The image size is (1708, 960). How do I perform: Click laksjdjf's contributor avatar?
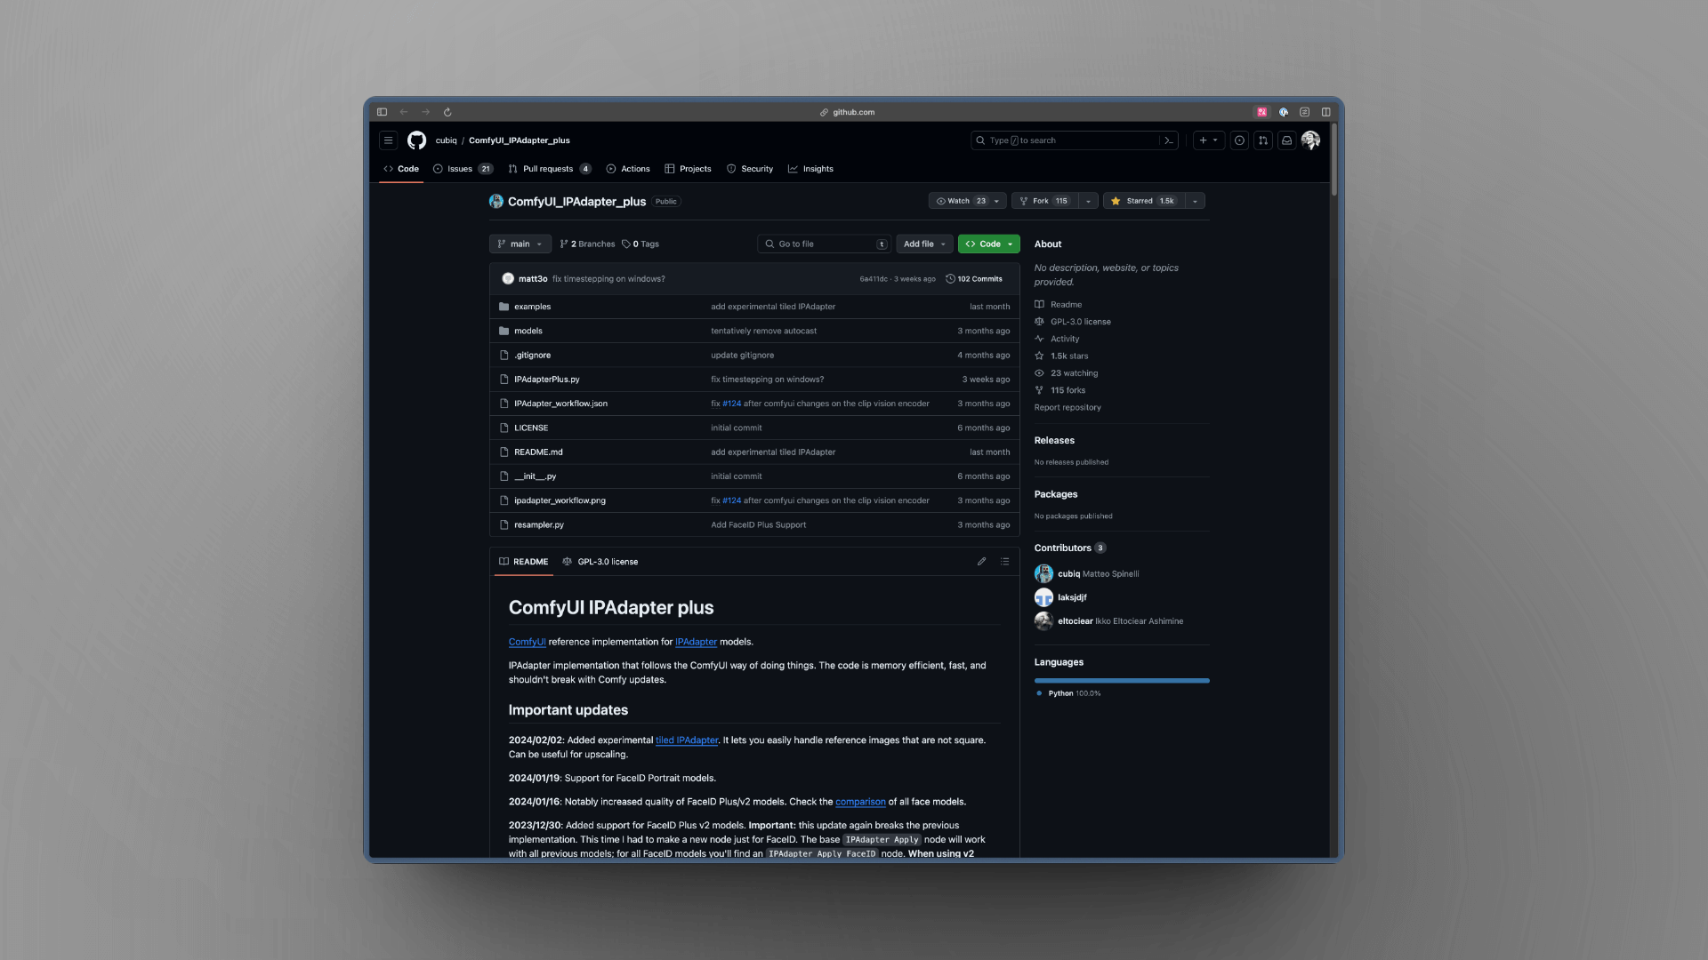[x=1043, y=597]
